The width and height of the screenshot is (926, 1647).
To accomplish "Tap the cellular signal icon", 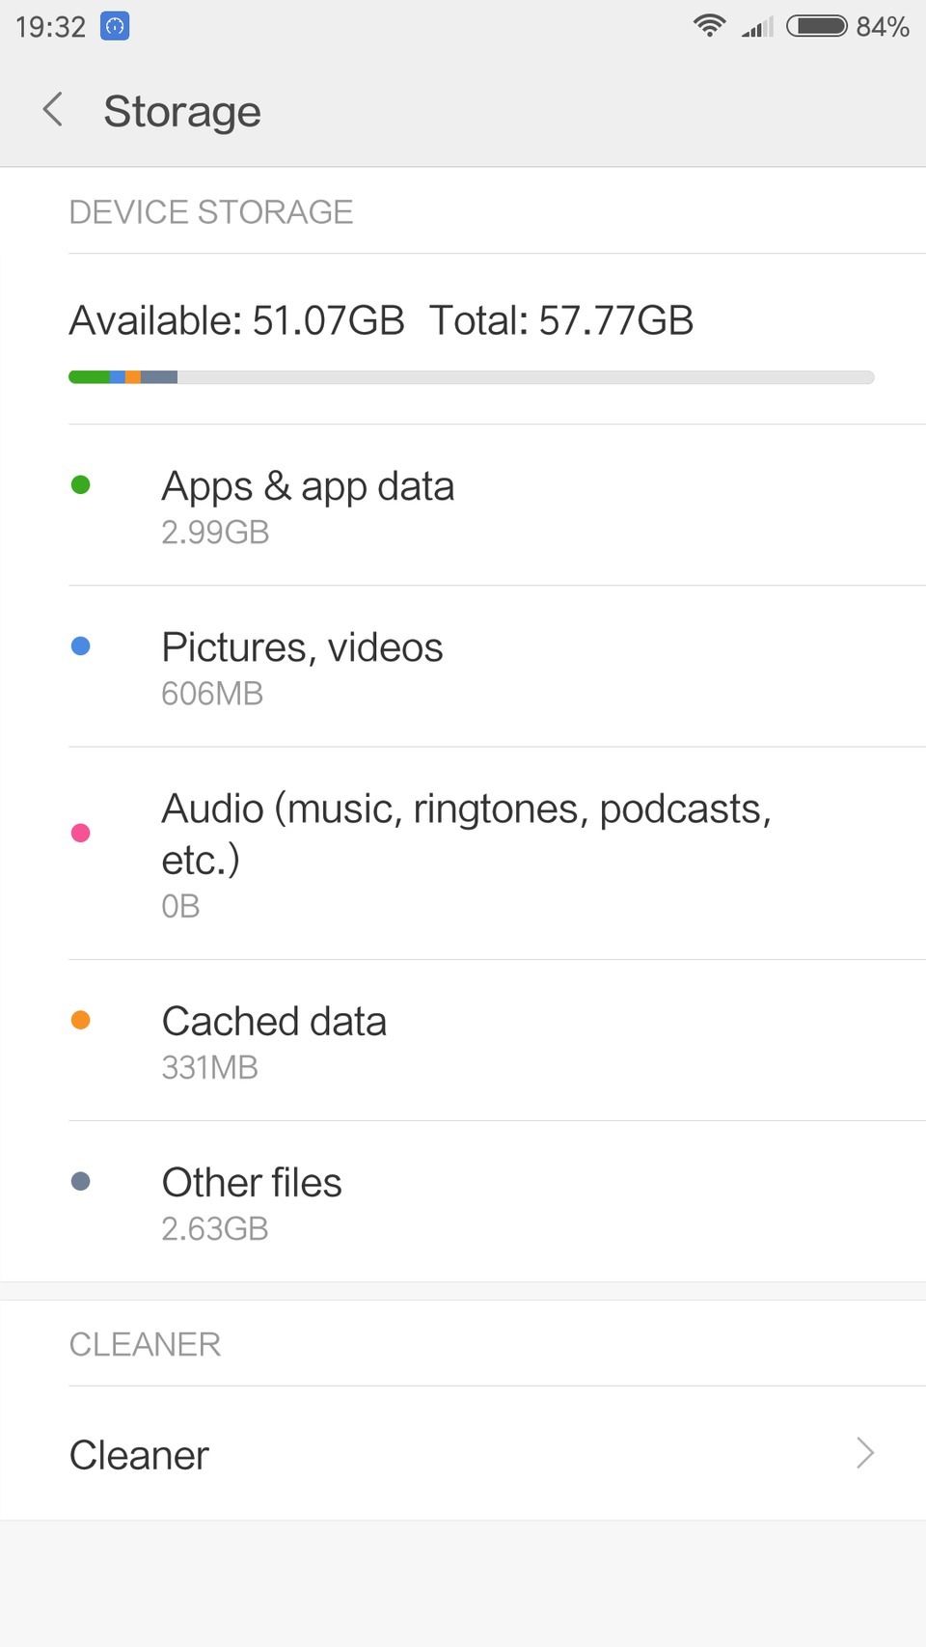I will [x=758, y=26].
